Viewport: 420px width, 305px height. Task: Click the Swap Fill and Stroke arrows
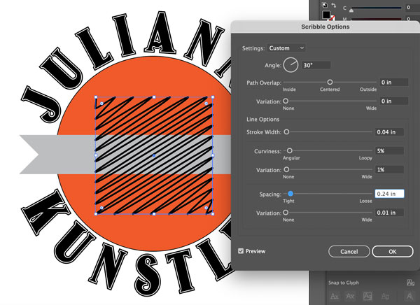tap(333, 5)
